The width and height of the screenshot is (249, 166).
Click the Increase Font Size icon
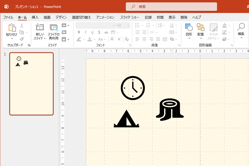pos(112,39)
